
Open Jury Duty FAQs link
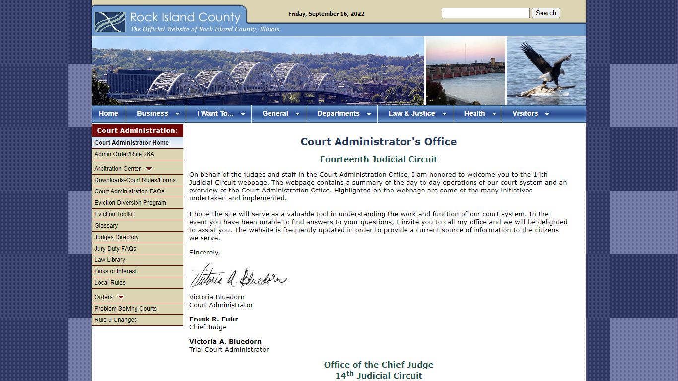pyautogui.click(x=137, y=249)
